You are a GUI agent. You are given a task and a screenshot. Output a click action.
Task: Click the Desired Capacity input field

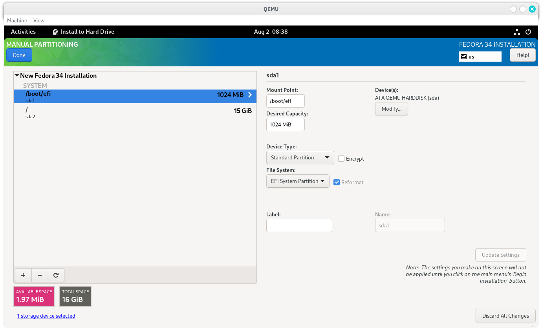tap(286, 124)
